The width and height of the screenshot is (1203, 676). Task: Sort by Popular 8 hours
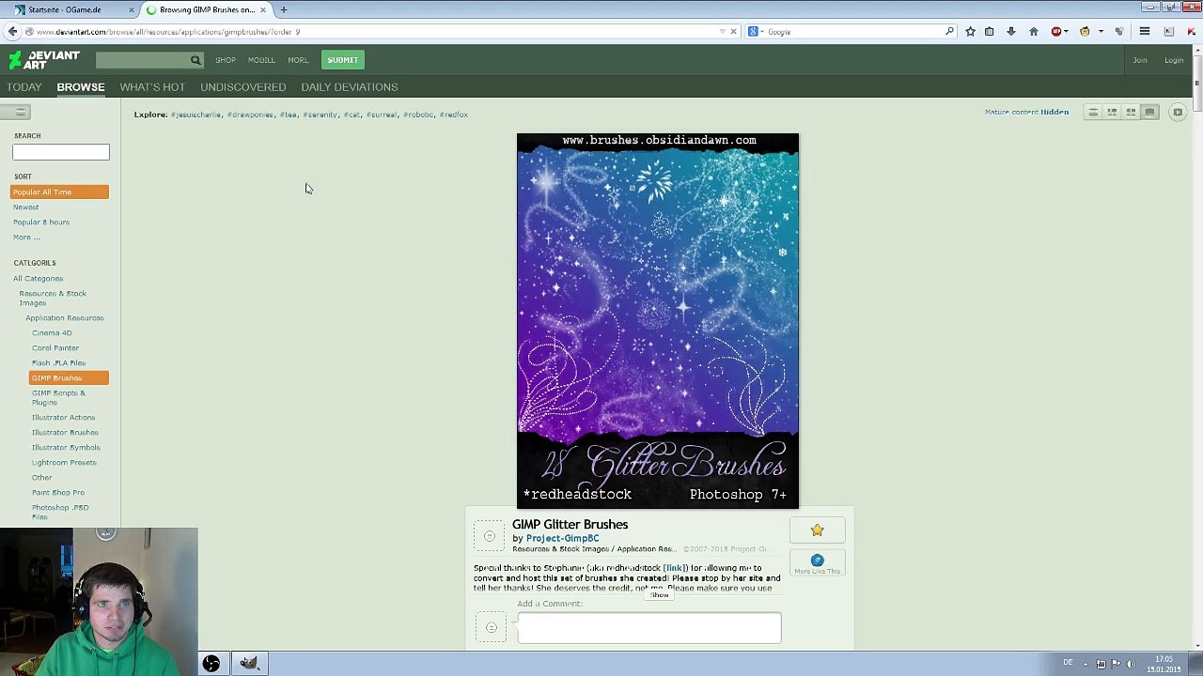[41, 223]
